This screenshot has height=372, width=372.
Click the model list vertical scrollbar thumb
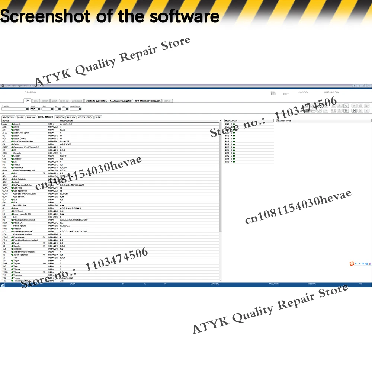click(220, 177)
